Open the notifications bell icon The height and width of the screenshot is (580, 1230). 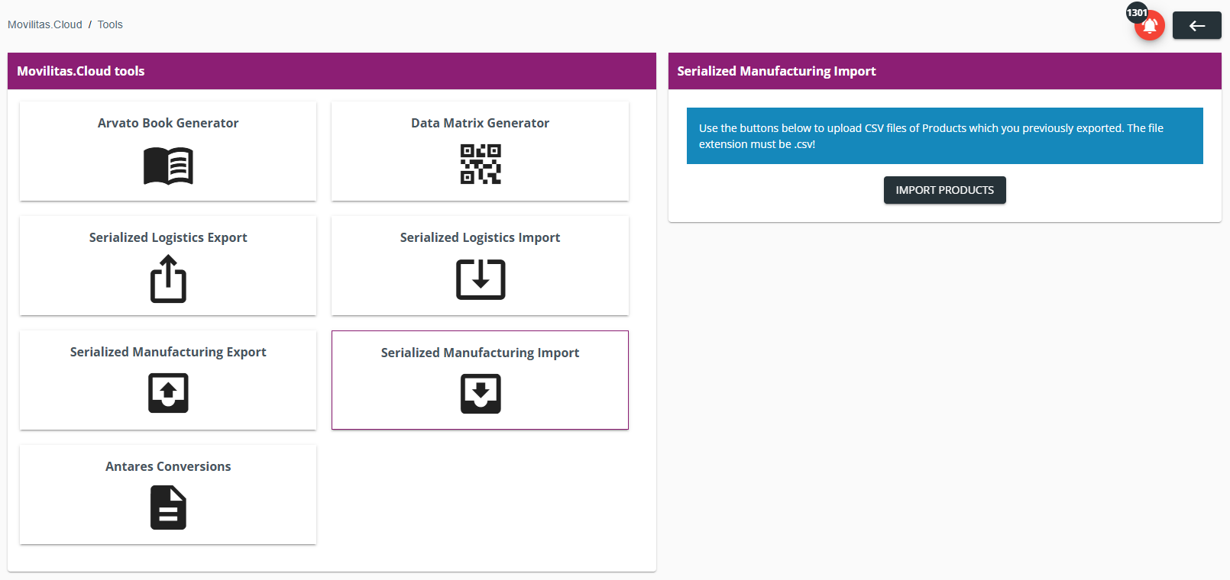(x=1150, y=26)
